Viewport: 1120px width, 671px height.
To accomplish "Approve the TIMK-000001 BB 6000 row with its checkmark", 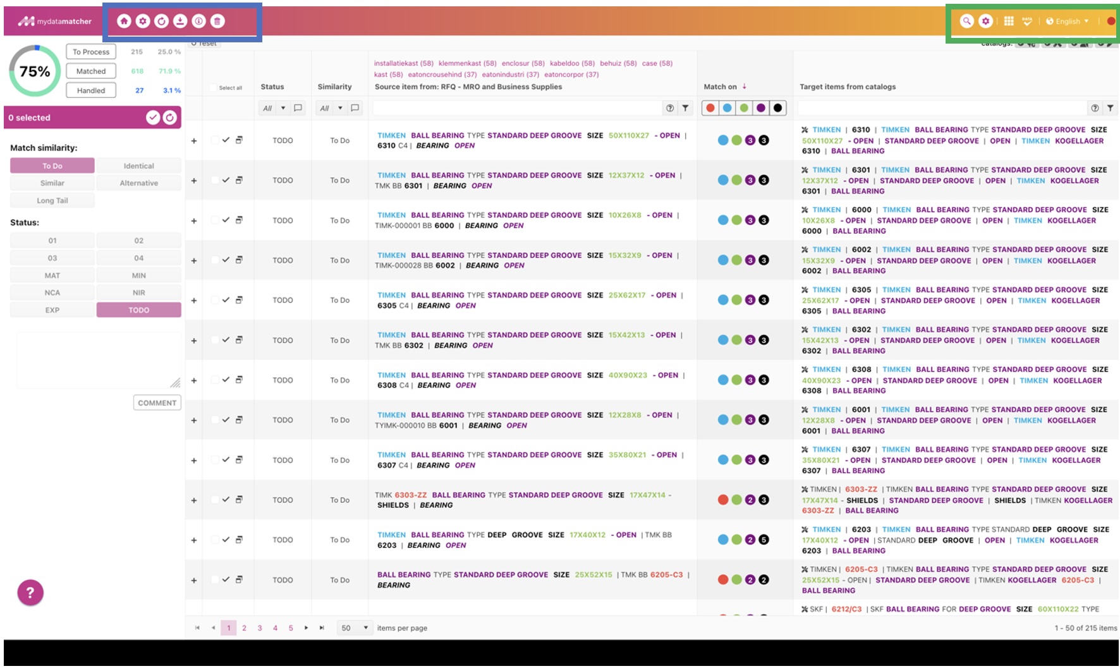I will 226,220.
